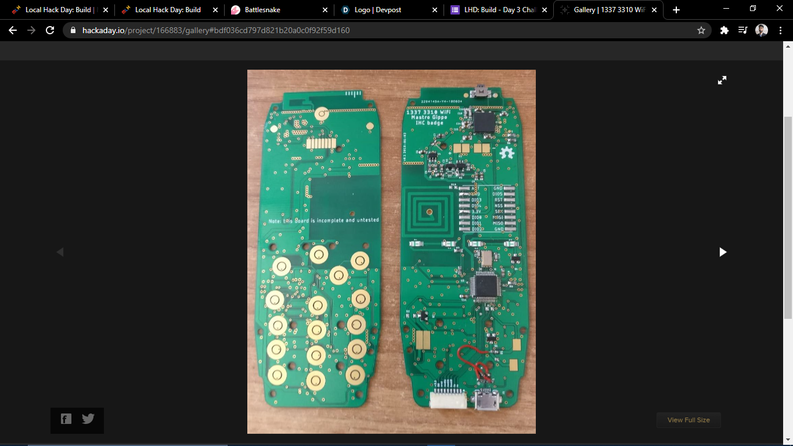Screen dimensions: 793x446
Task: Close the Gallery tab
Action: [654, 10]
